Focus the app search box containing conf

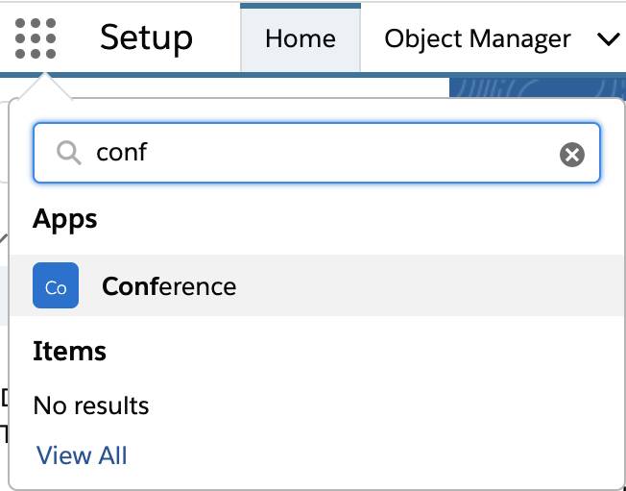(317, 153)
